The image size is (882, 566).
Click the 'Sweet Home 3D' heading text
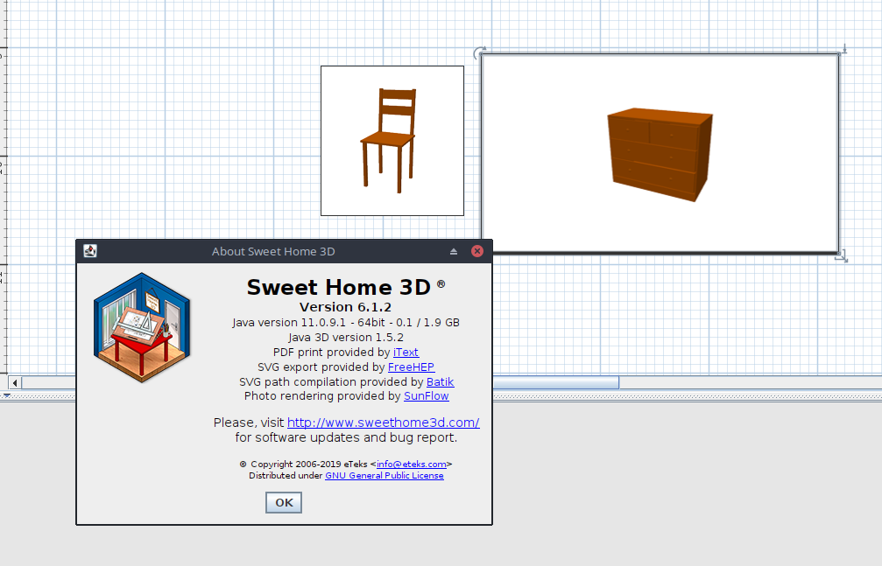339,287
